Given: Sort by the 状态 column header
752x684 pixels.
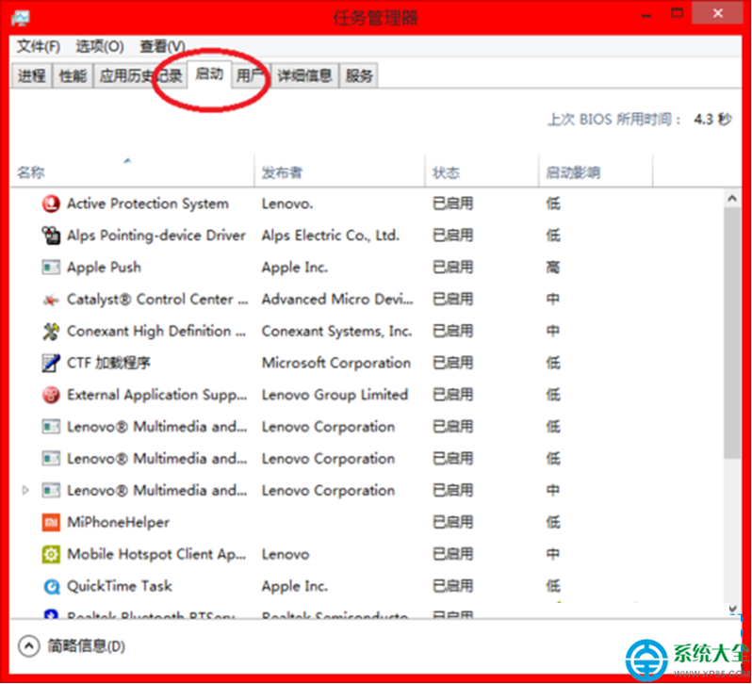Looking at the screenshot, I should [x=482, y=172].
